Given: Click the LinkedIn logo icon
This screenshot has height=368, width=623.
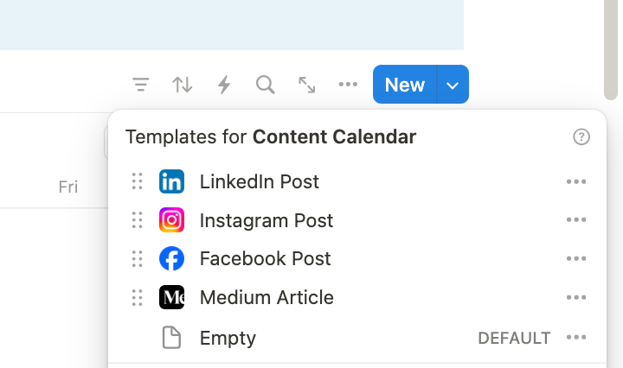Looking at the screenshot, I should [171, 181].
